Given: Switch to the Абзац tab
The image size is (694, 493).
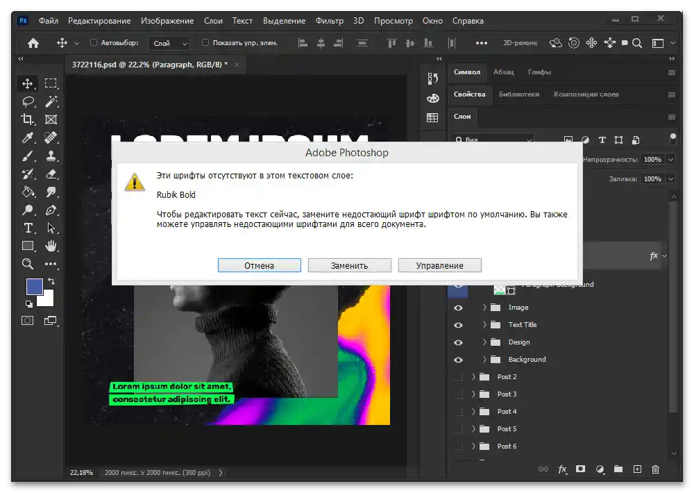Looking at the screenshot, I should (x=504, y=72).
